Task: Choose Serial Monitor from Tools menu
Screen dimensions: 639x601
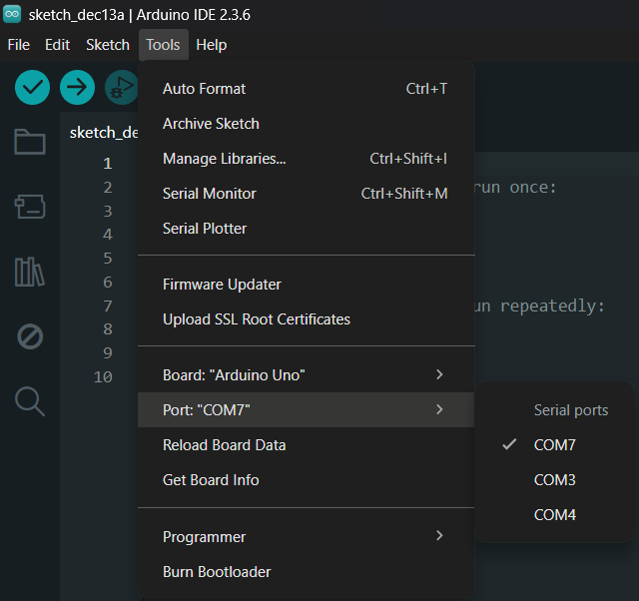Action: pos(210,194)
